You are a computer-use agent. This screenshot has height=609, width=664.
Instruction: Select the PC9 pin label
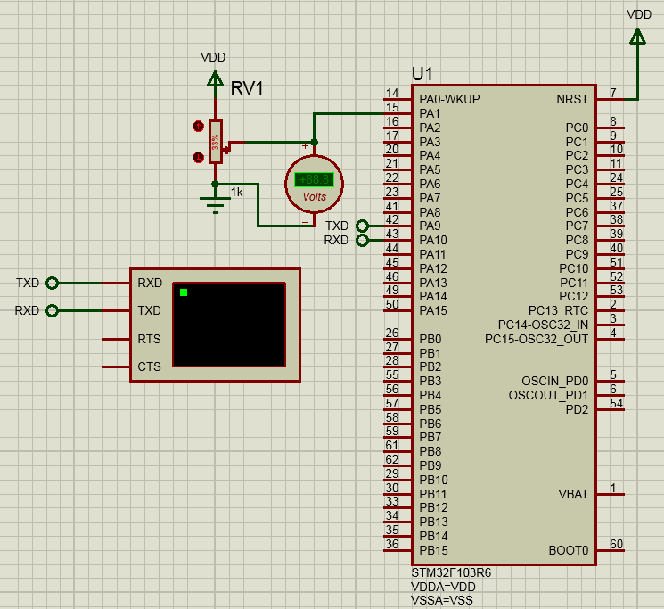pos(578,254)
